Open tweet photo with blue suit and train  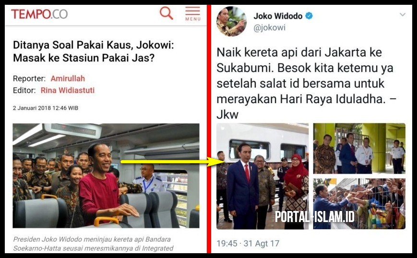point(262,176)
